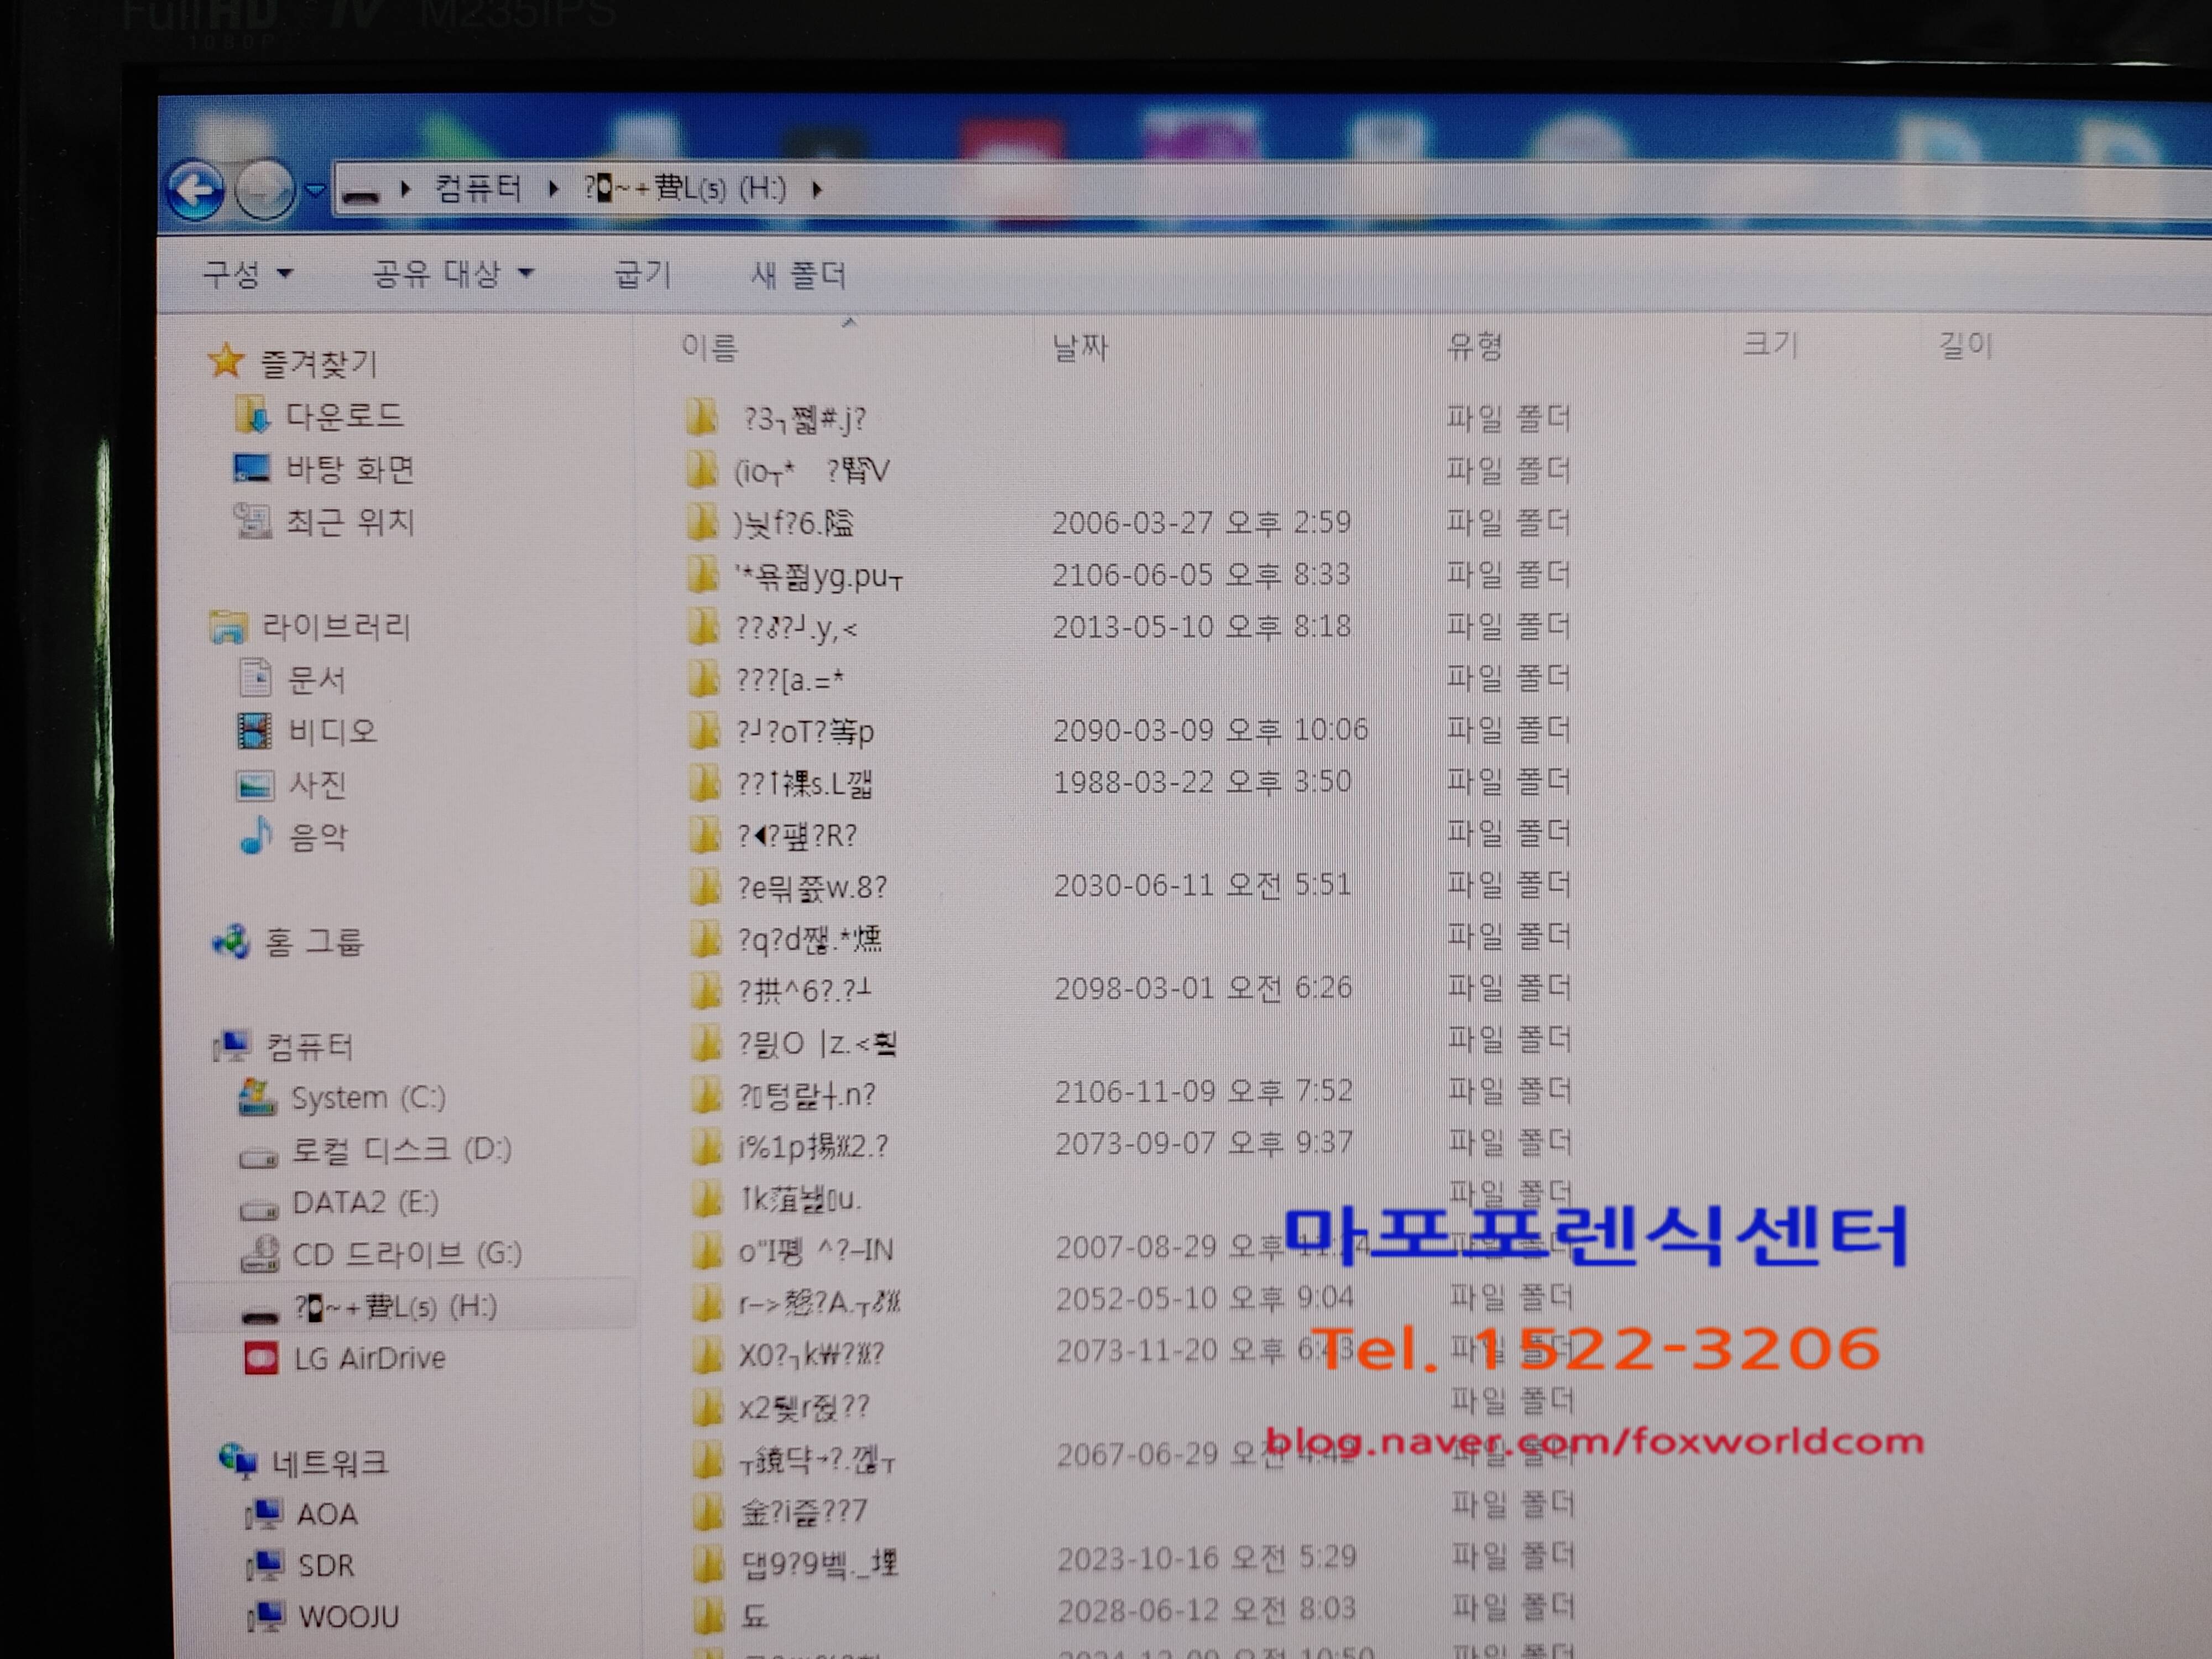Create a folder with 새 폴더

(798, 274)
